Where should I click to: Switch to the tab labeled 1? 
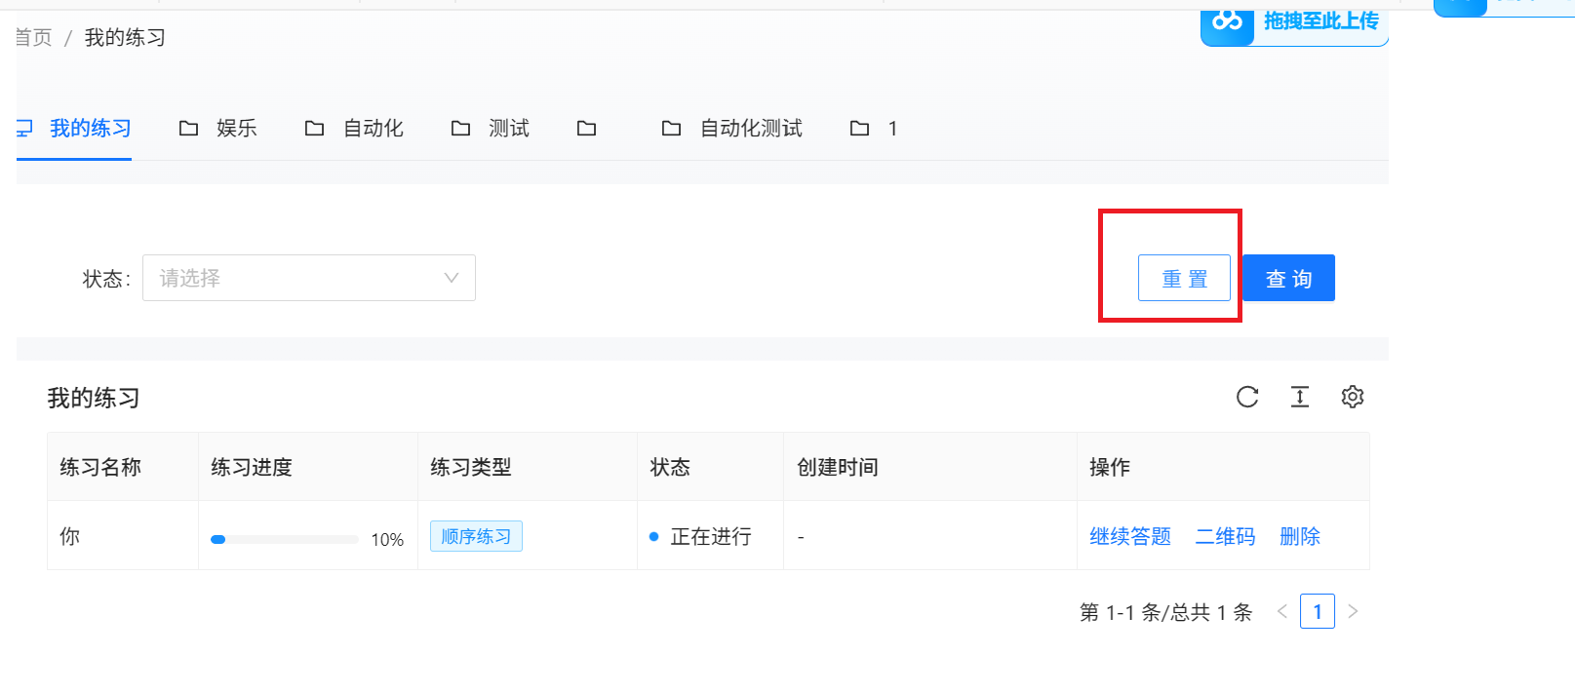click(874, 129)
